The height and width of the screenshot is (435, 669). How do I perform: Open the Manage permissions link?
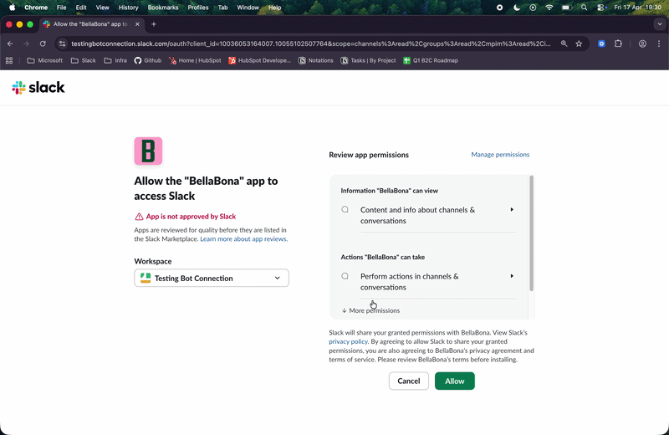(500, 155)
